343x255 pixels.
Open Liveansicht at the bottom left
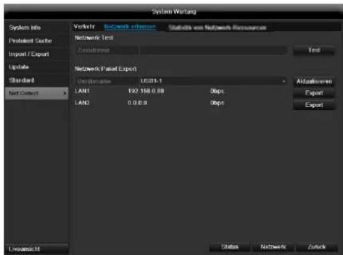click(37, 249)
